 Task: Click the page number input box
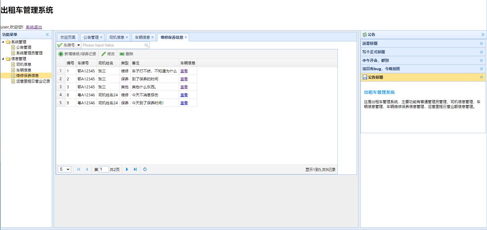tap(104, 169)
